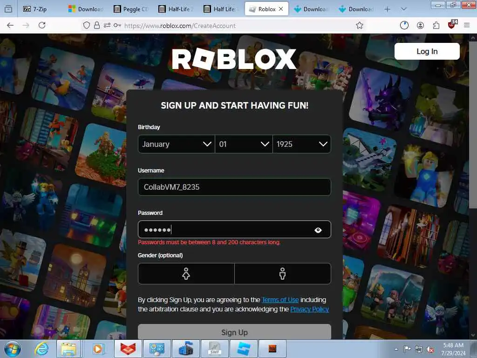Expand the list all tabs chevron
477x358 pixels.
[x=404, y=9]
